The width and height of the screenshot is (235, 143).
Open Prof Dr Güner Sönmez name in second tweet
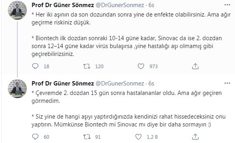click(63, 84)
